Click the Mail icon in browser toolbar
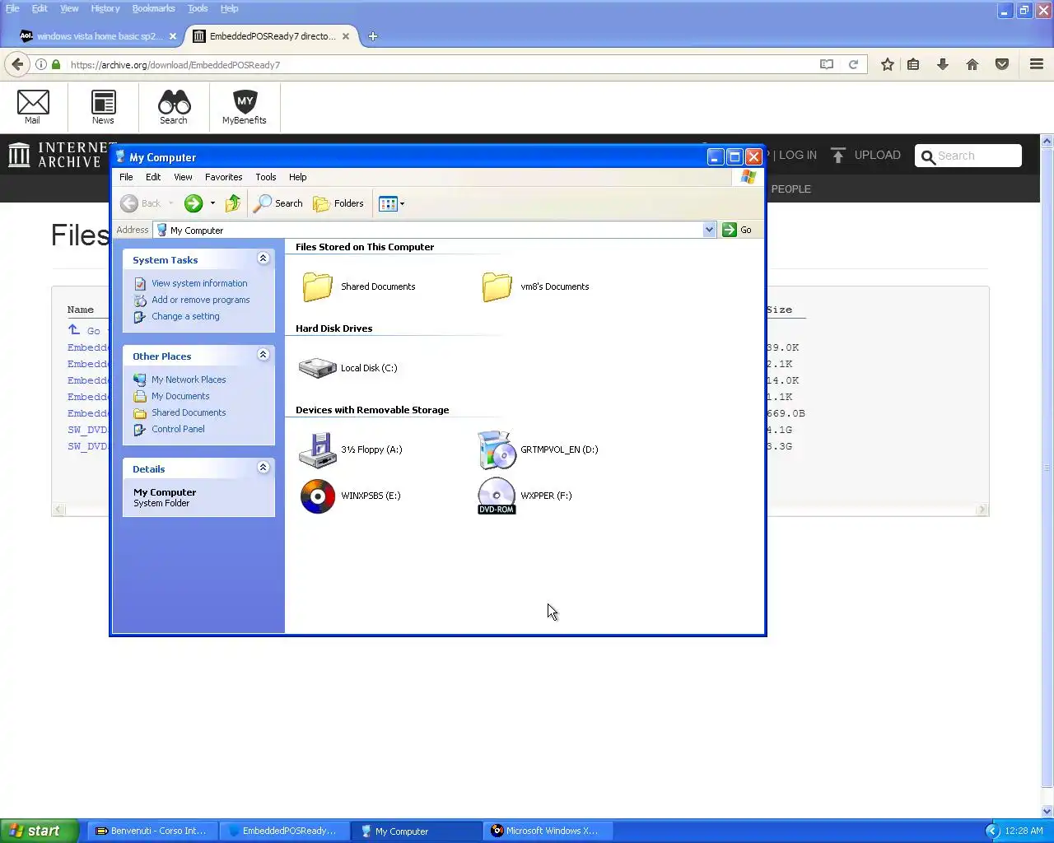 [33, 107]
